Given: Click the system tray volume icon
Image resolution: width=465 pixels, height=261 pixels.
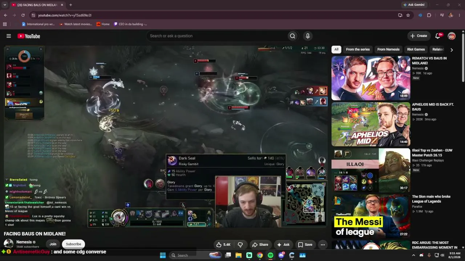Looking at the screenshot, I should (x=442, y=255).
